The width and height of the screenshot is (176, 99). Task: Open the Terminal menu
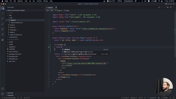coord(39,1)
